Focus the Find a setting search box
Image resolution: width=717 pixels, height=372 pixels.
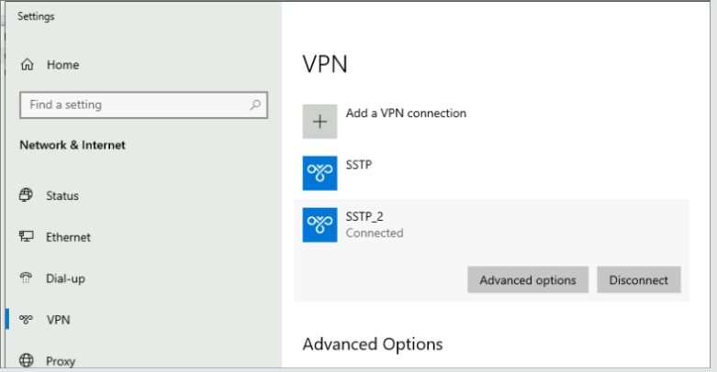(133, 105)
